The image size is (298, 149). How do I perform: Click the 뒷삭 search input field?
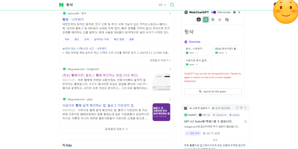tap(111, 5)
